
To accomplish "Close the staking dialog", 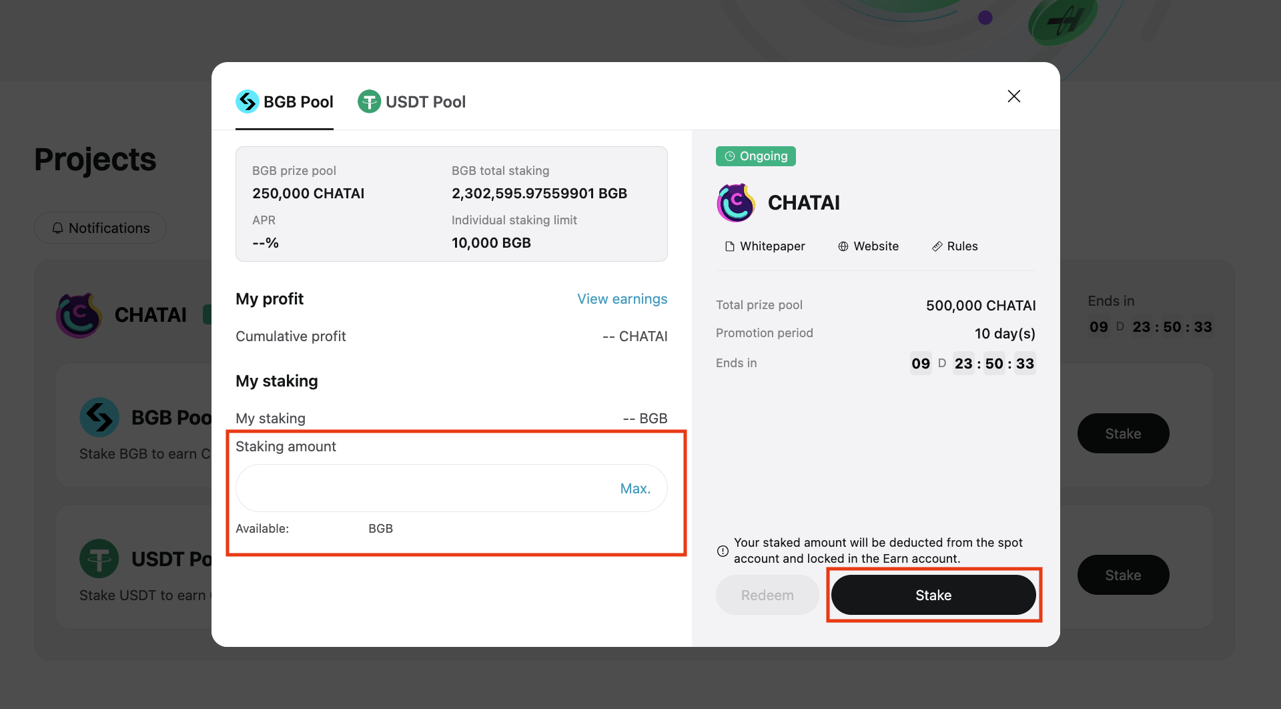I will point(1014,96).
